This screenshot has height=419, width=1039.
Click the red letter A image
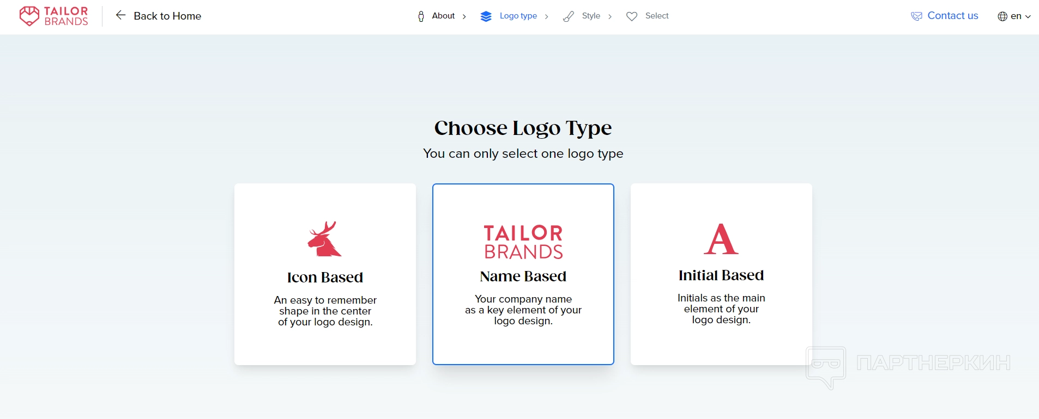click(x=721, y=239)
